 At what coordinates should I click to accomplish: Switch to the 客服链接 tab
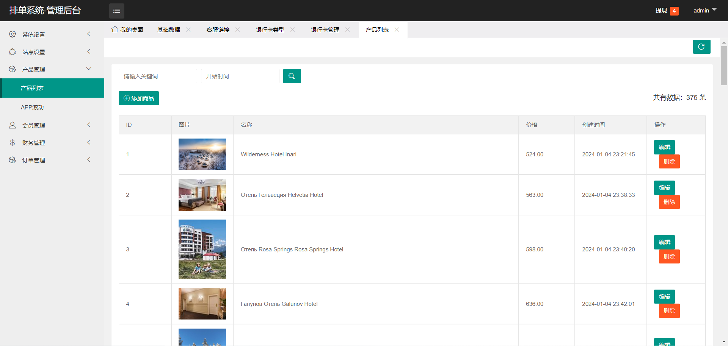pos(218,30)
